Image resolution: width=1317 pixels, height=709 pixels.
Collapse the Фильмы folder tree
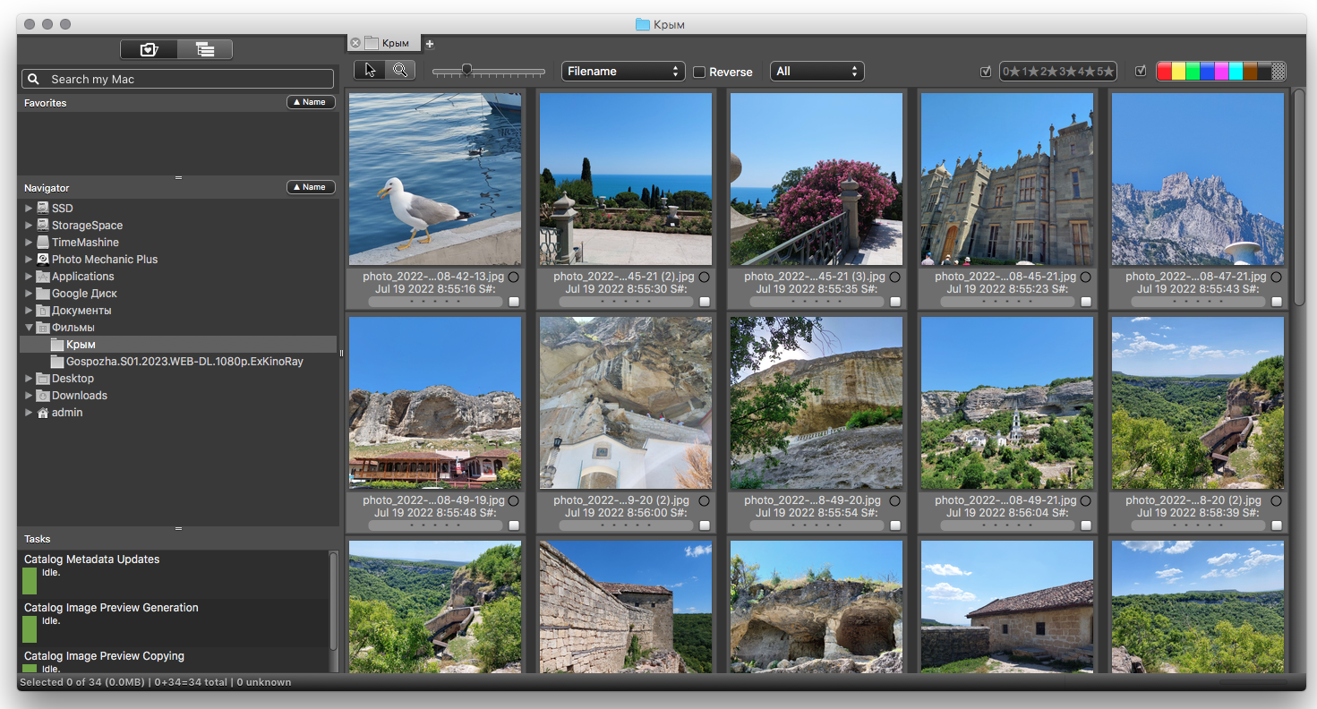click(29, 328)
